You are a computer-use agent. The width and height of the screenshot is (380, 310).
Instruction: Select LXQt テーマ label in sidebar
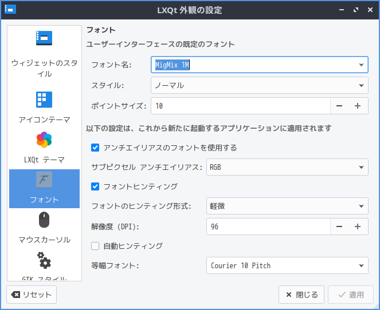click(44, 160)
